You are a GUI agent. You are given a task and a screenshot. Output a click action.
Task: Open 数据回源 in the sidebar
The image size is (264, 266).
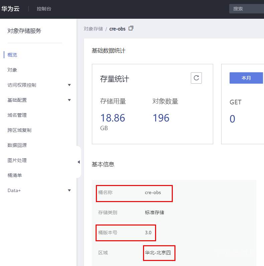[17, 145]
